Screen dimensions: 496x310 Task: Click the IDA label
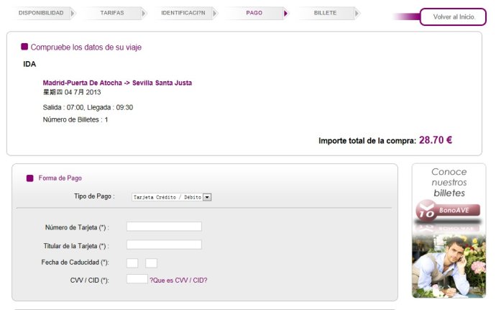click(x=29, y=64)
